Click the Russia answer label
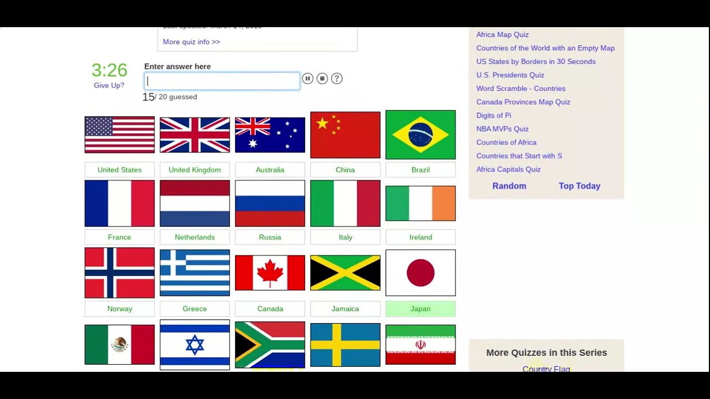Viewport: 710px width, 399px height. [270, 237]
